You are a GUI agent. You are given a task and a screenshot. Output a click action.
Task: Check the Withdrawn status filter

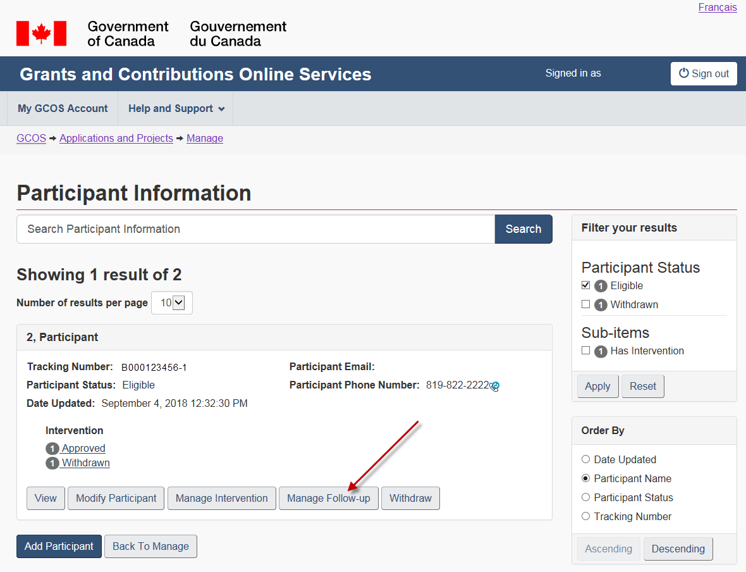coord(586,304)
